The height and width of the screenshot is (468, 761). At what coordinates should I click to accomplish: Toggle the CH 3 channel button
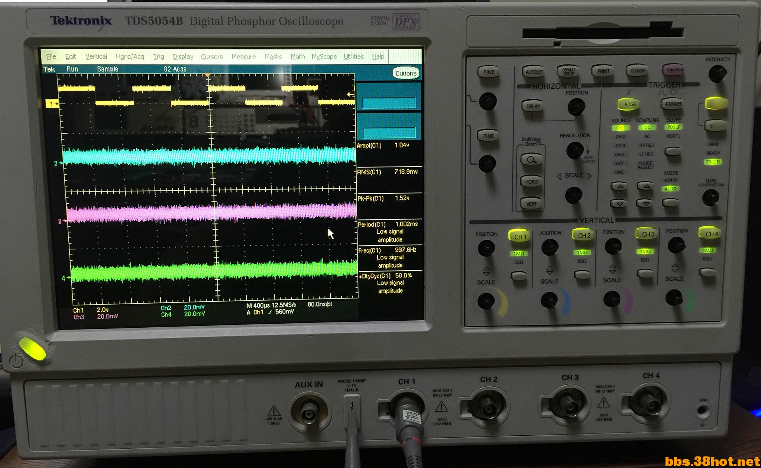(648, 234)
